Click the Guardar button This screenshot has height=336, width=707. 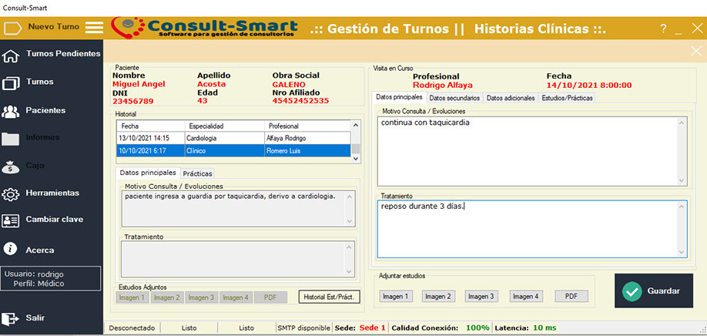[653, 291]
